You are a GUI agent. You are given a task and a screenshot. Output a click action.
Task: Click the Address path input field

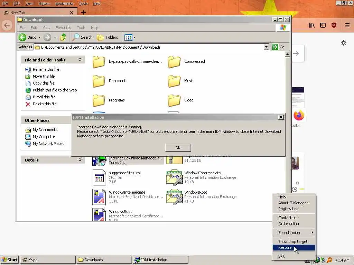pyautogui.click(x=149, y=47)
